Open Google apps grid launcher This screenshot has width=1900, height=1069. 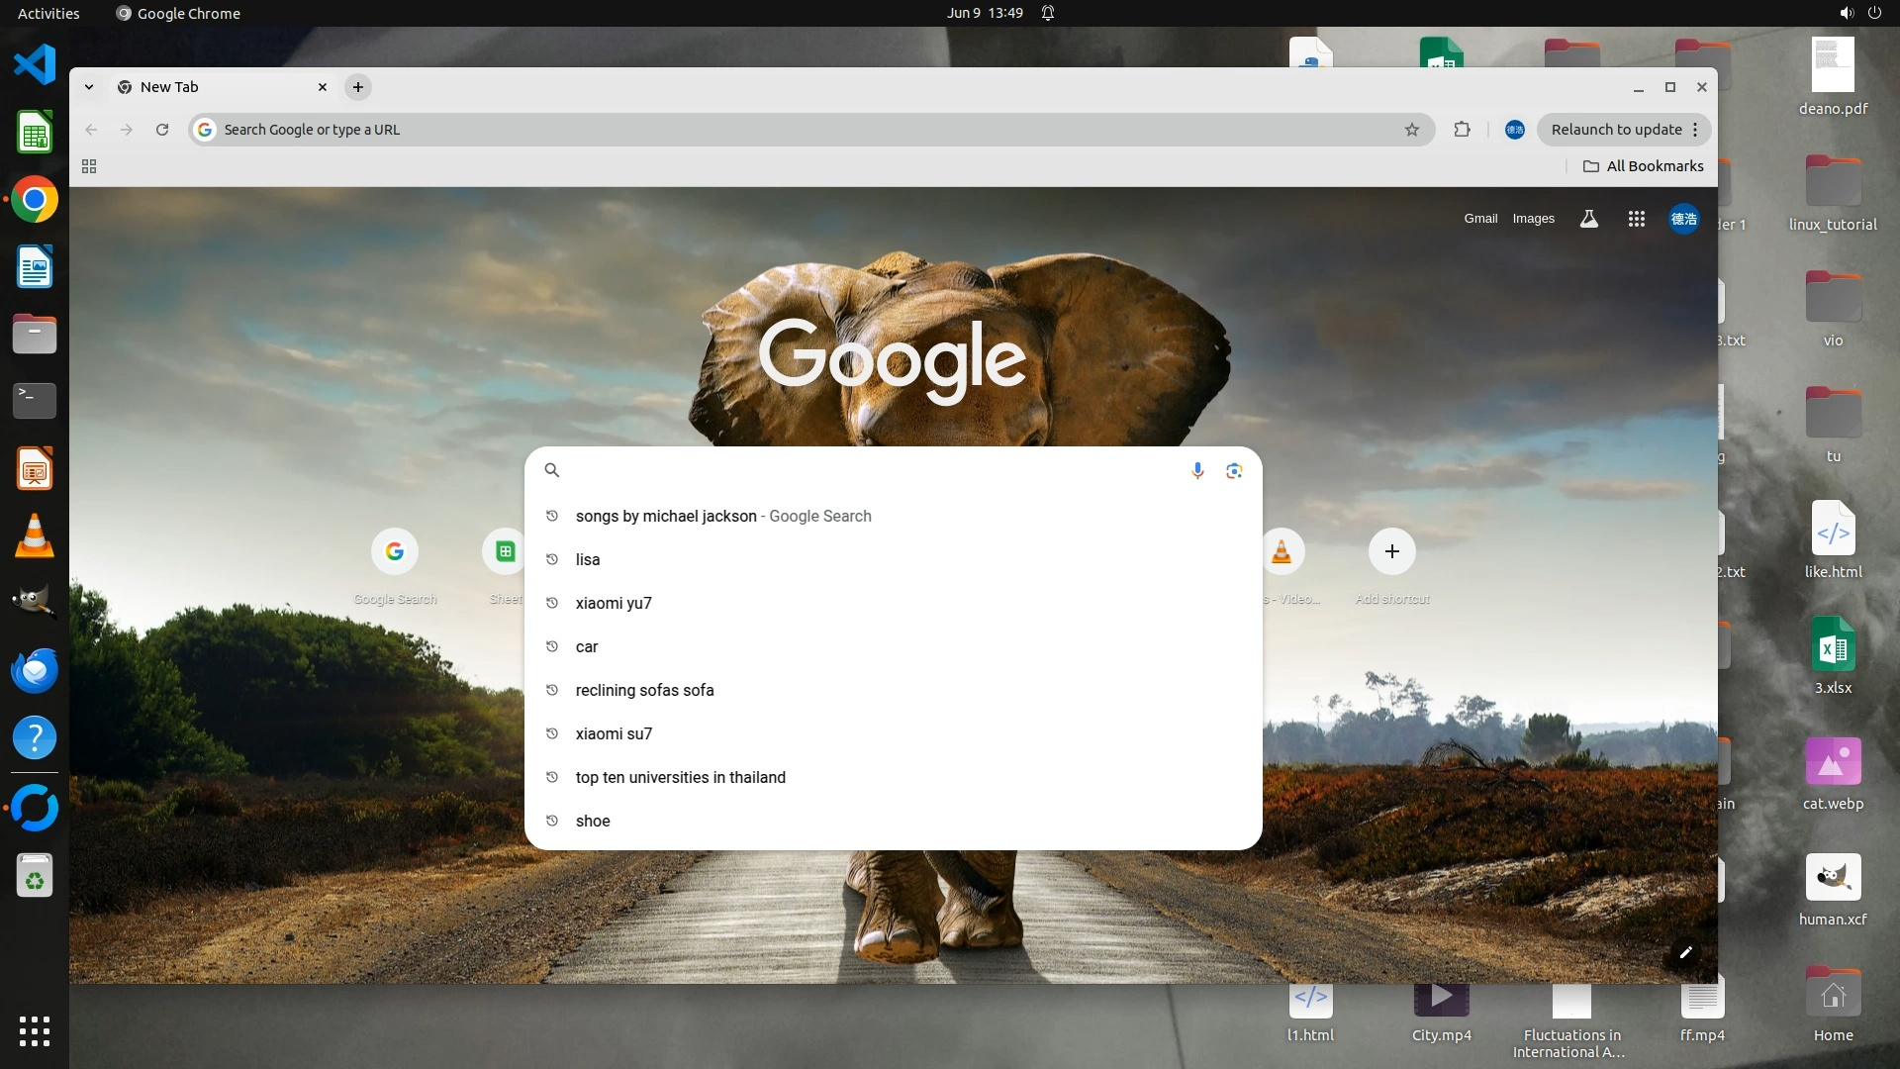1637,219
